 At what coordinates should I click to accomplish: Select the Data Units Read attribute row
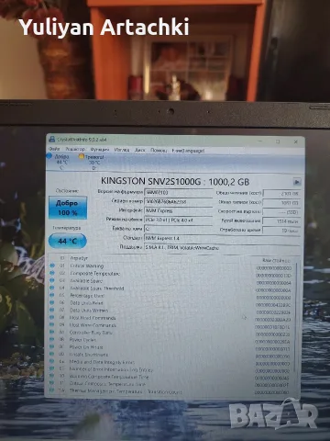pyautogui.click(x=170, y=303)
